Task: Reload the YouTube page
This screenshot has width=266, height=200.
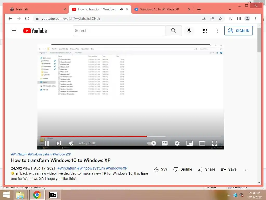Action: (x=27, y=18)
